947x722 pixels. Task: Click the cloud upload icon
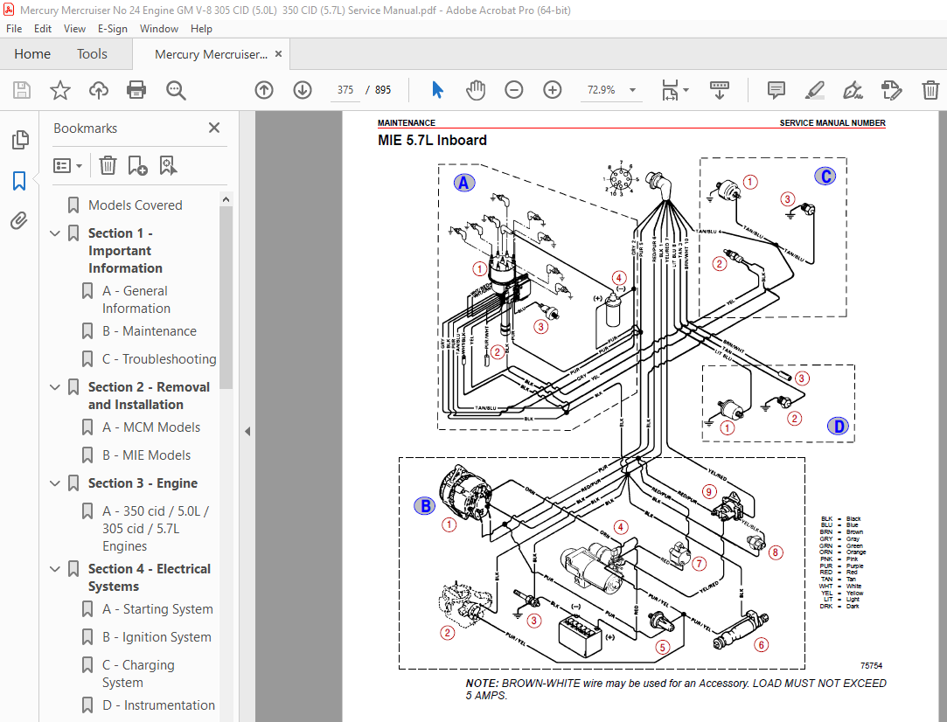(x=99, y=91)
